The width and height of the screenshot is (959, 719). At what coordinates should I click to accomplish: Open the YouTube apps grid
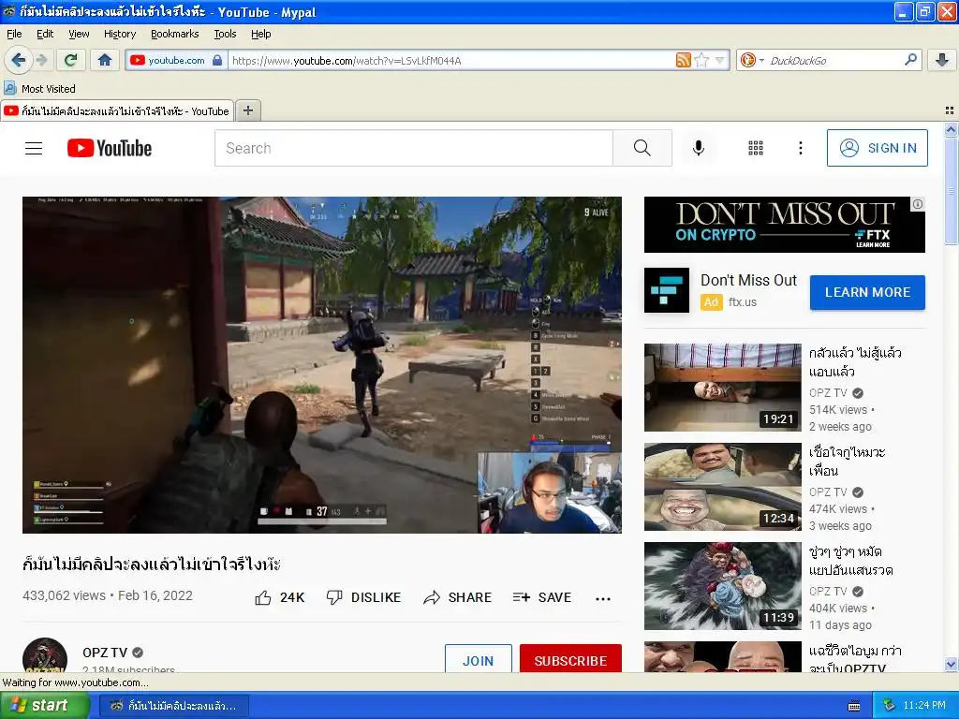pyautogui.click(x=756, y=148)
